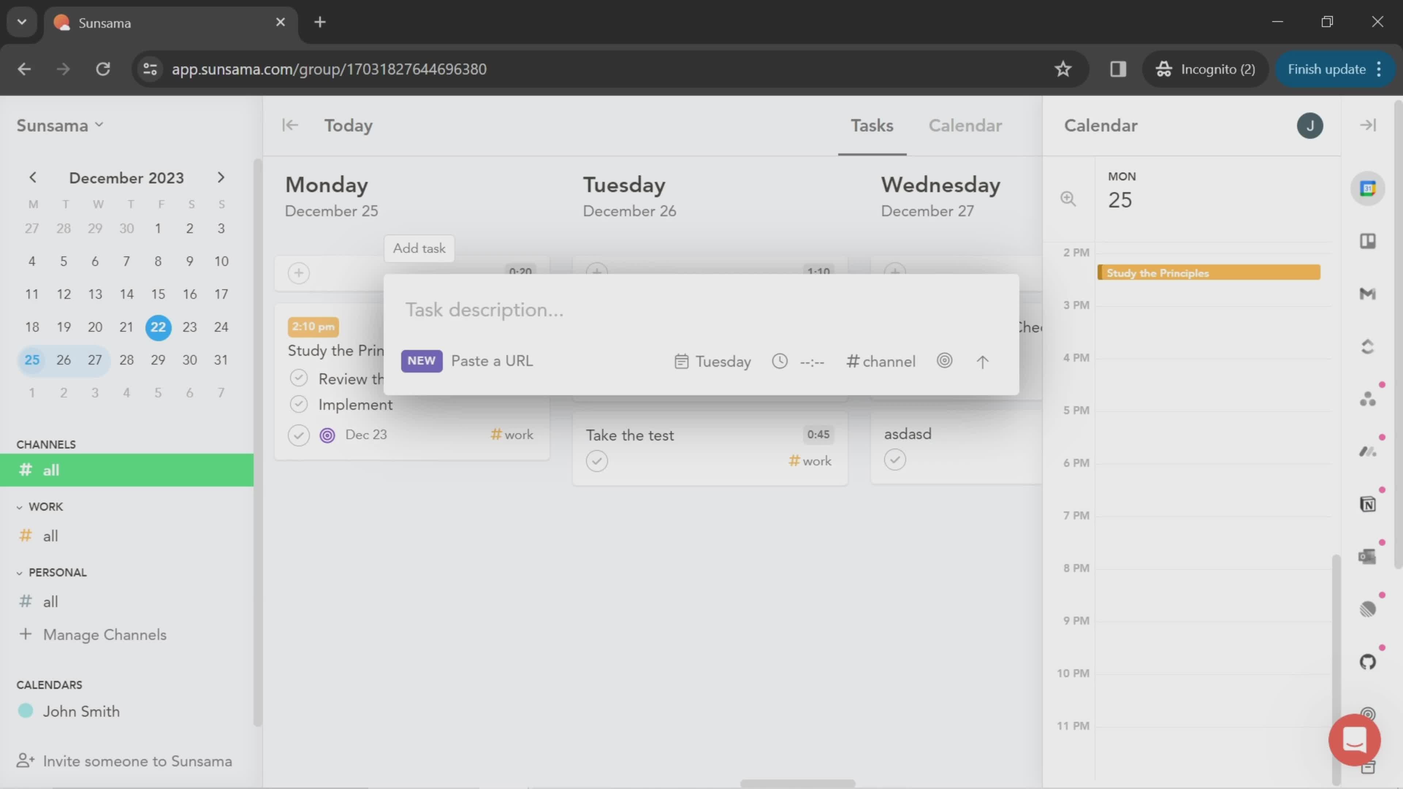Click Manage Channels link
This screenshot has height=789, width=1403.
[x=104, y=634]
